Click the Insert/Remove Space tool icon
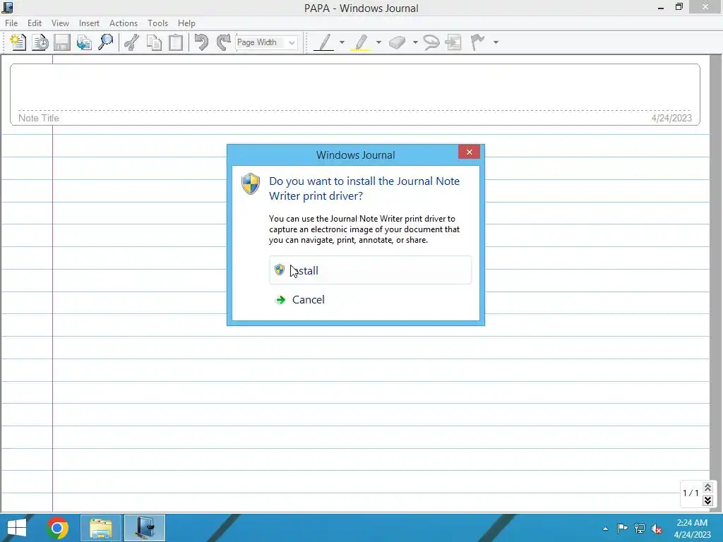This screenshot has height=542, width=723. click(x=454, y=42)
